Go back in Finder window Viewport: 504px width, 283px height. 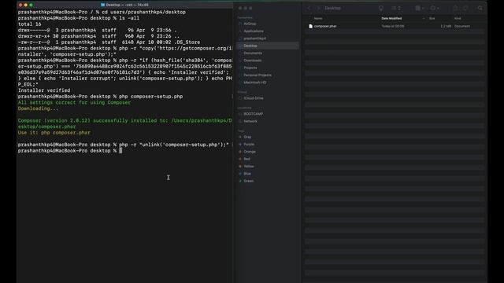(309, 8)
